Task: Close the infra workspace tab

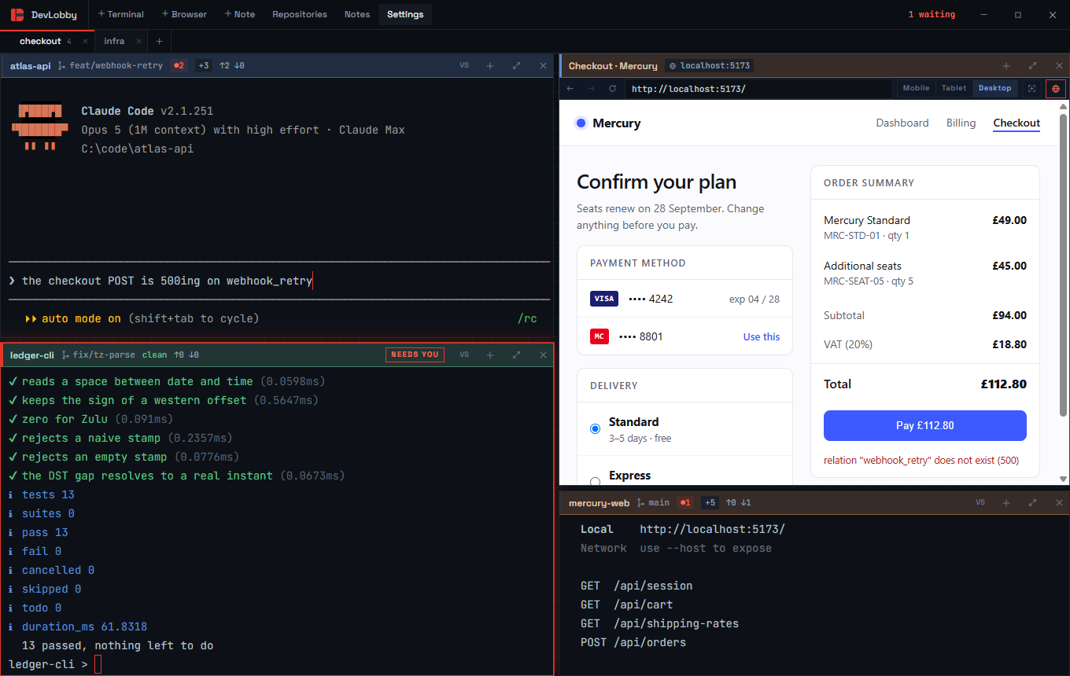Action: (x=138, y=41)
